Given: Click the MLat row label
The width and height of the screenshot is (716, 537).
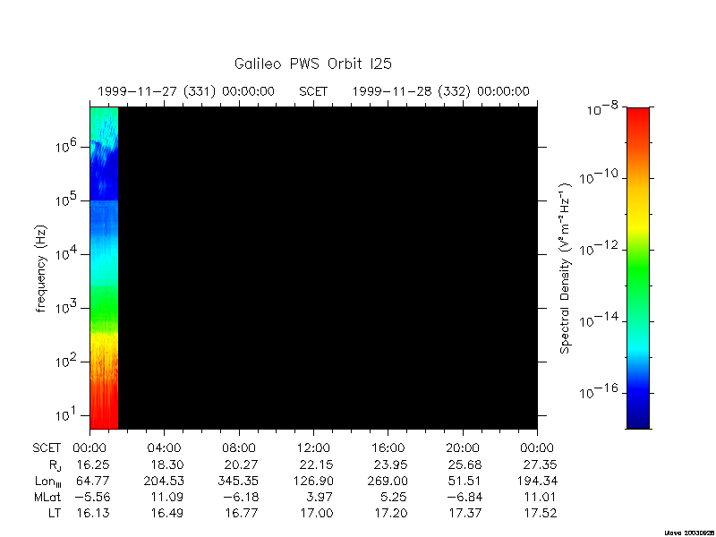Looking at the screenshot, I should click(x=47, y=497).
